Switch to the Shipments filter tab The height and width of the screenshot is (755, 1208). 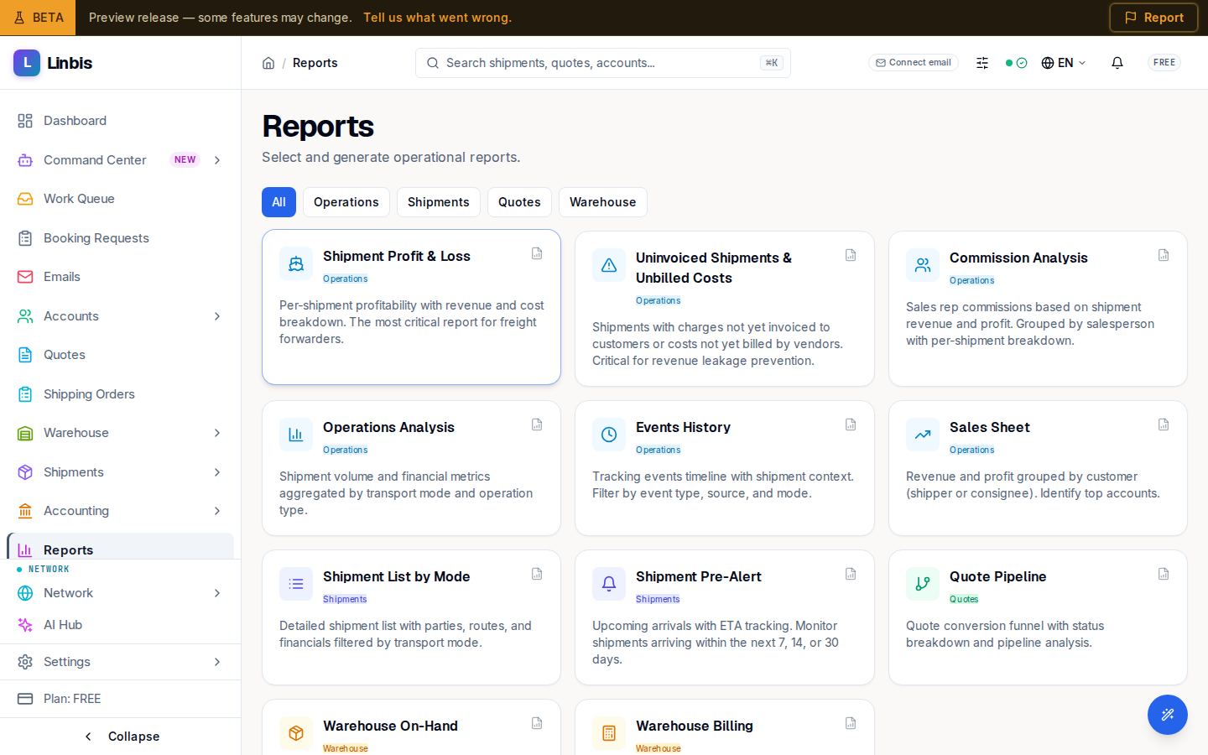pyautogui.click(x=439, y=202)
